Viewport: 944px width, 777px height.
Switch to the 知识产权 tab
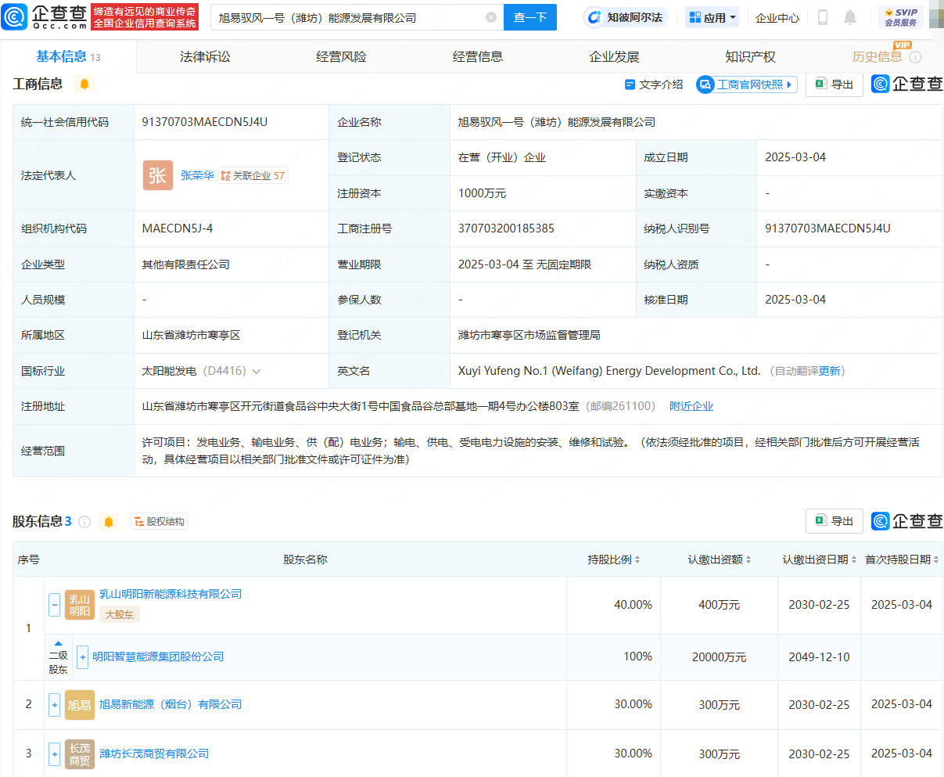750,57
